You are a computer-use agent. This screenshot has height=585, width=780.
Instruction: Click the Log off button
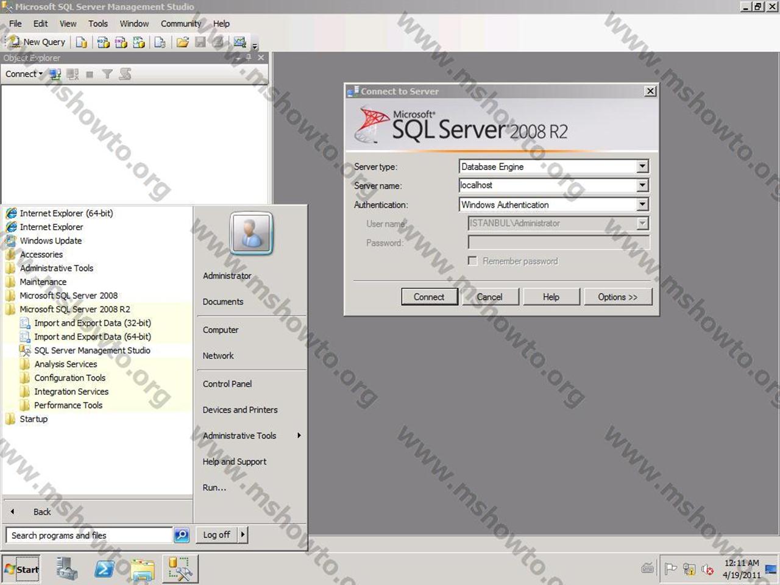[x=217, y=534]
